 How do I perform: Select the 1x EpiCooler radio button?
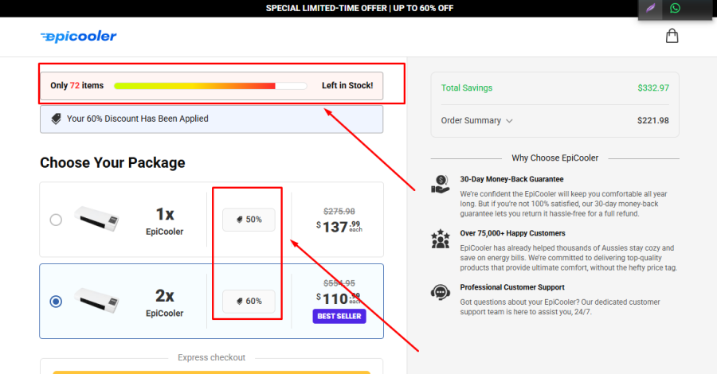tap(56, 220)
